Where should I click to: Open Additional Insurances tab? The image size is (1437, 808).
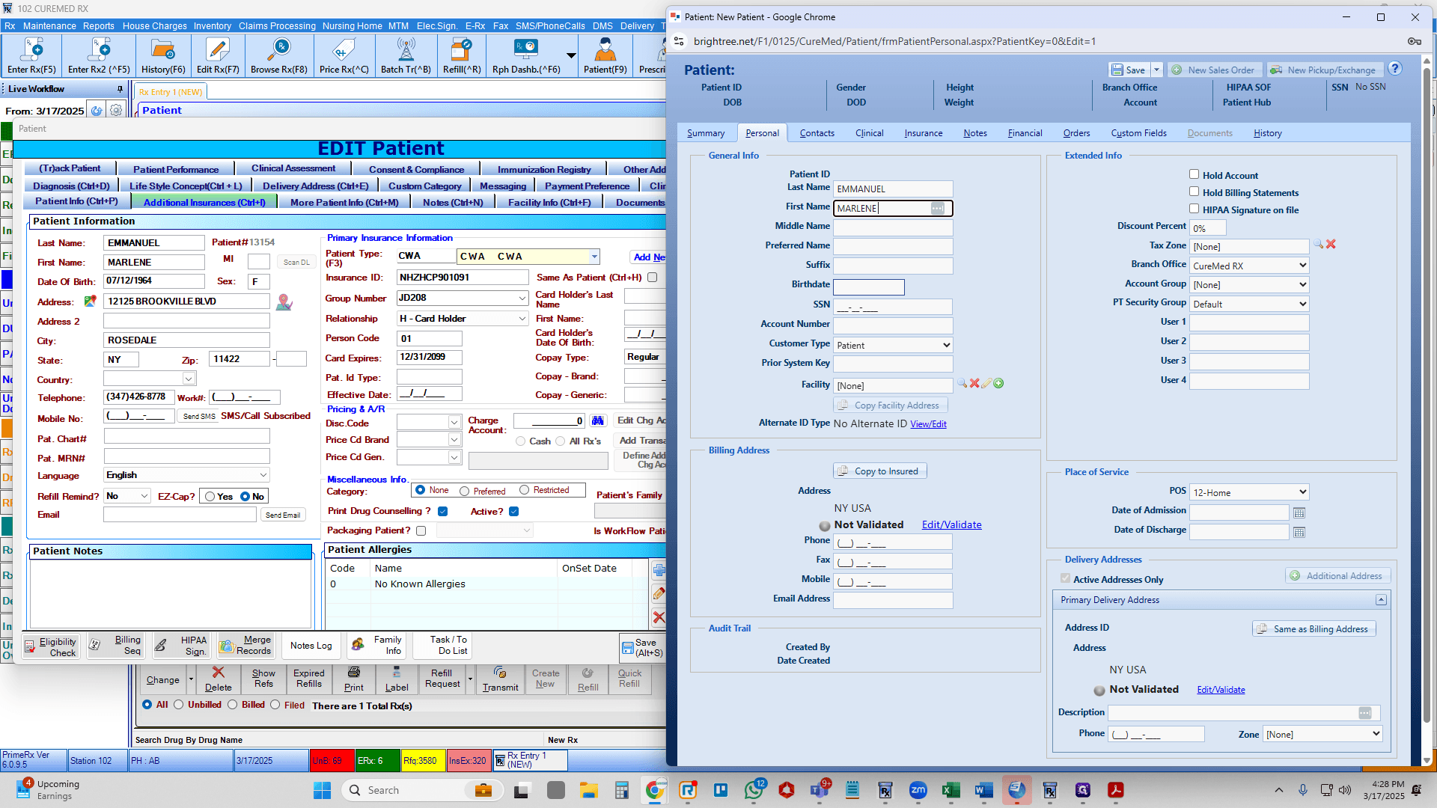click(x=204, y=202)
